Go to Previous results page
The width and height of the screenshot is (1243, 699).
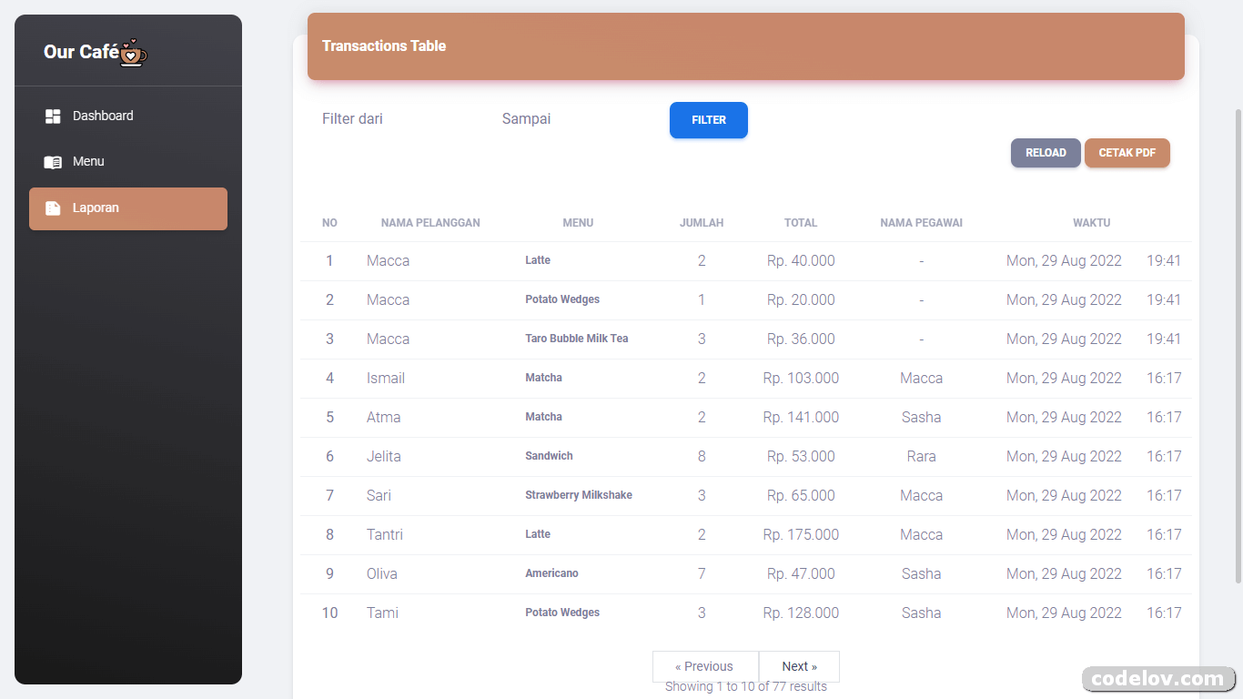click(x=705, y=666)
